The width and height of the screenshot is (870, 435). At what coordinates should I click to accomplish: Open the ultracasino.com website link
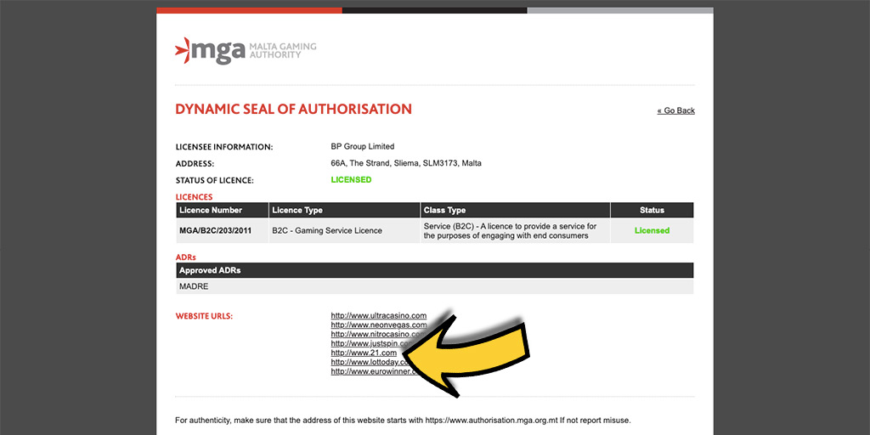378,316
